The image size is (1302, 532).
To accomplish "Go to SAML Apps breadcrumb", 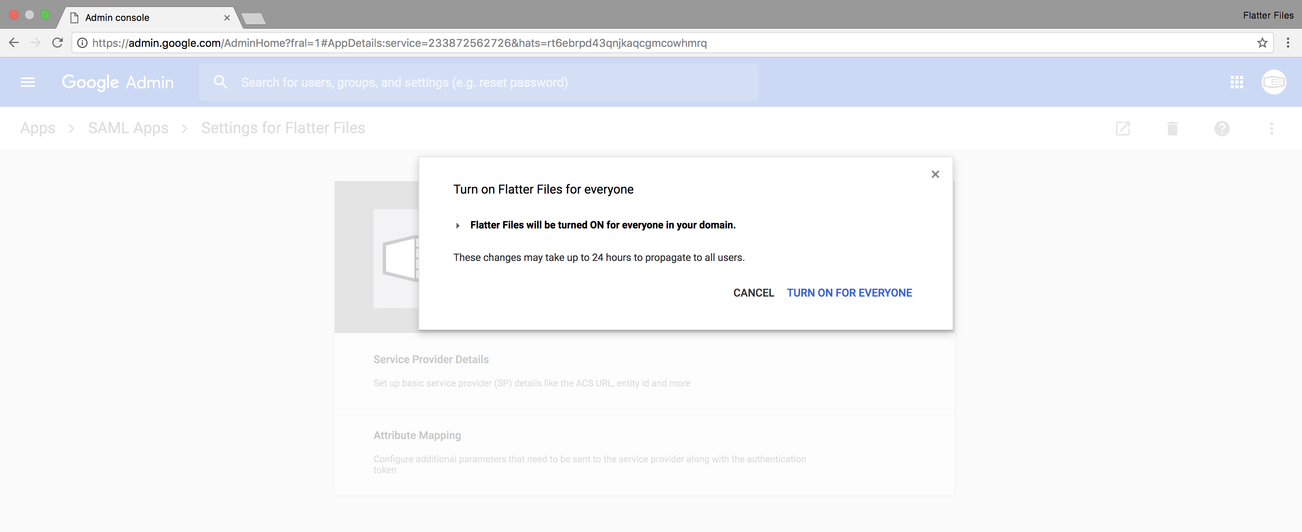I will tap(128, 128).
